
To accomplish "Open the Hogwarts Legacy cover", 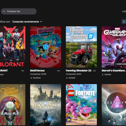I will click(46, 105).
